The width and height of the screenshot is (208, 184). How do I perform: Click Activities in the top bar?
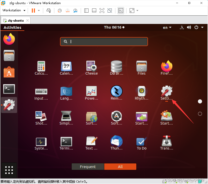tap(12, 28)
